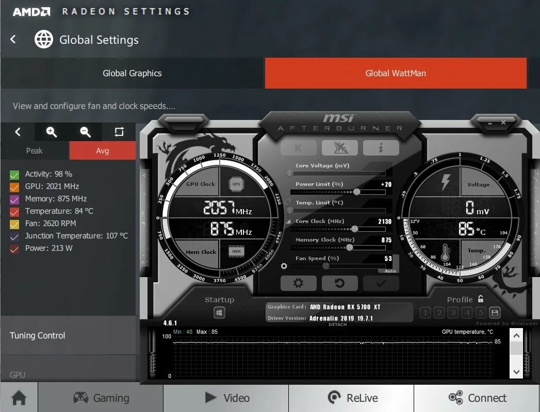Adjust the Power Limit slider
This screenshot has height=412, width=540.
click(x=357, y=192)
